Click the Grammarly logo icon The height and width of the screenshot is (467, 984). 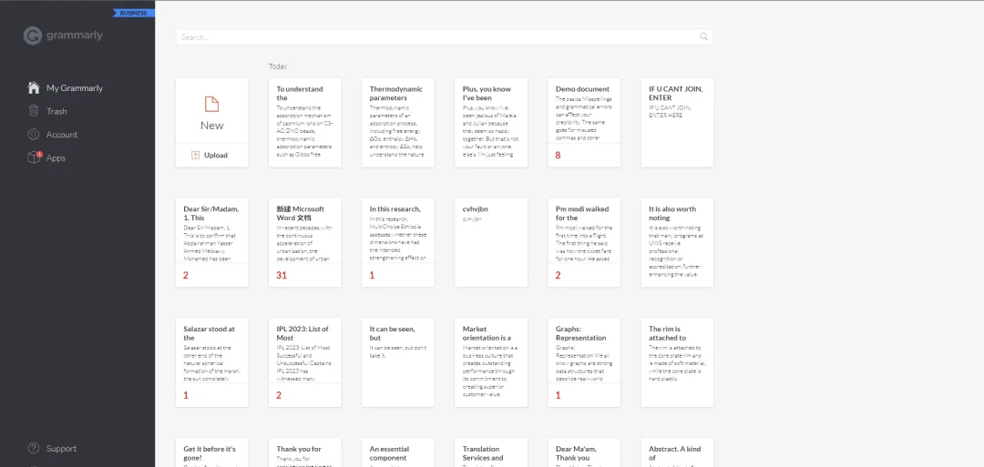pyautogui.click(x=33, y=36)
